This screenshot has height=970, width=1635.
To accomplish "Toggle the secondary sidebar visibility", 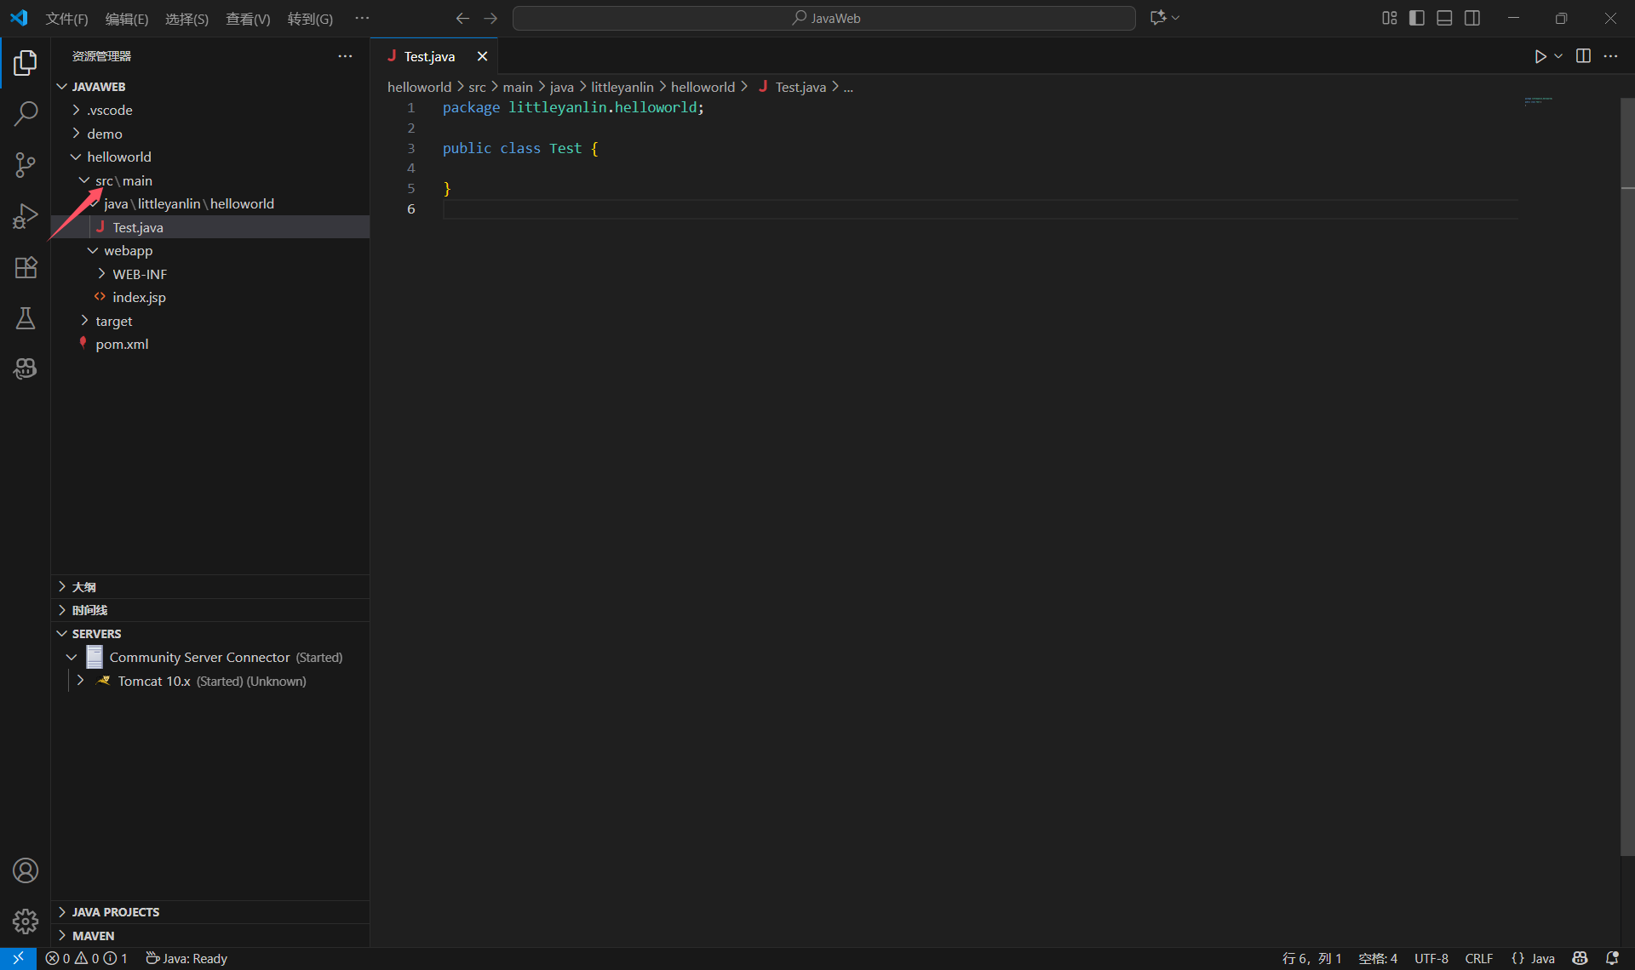I will click(x=1472, y=18).
